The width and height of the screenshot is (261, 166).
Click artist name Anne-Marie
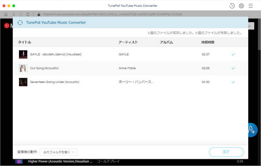point(127,68)
